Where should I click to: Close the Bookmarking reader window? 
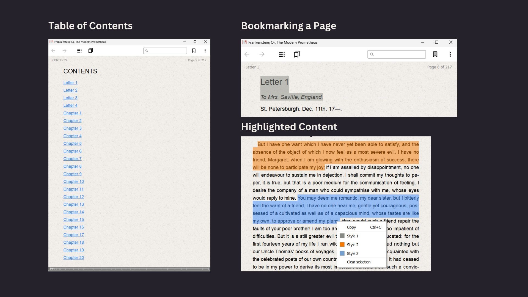pyautogui.click(x=451, y=42)
